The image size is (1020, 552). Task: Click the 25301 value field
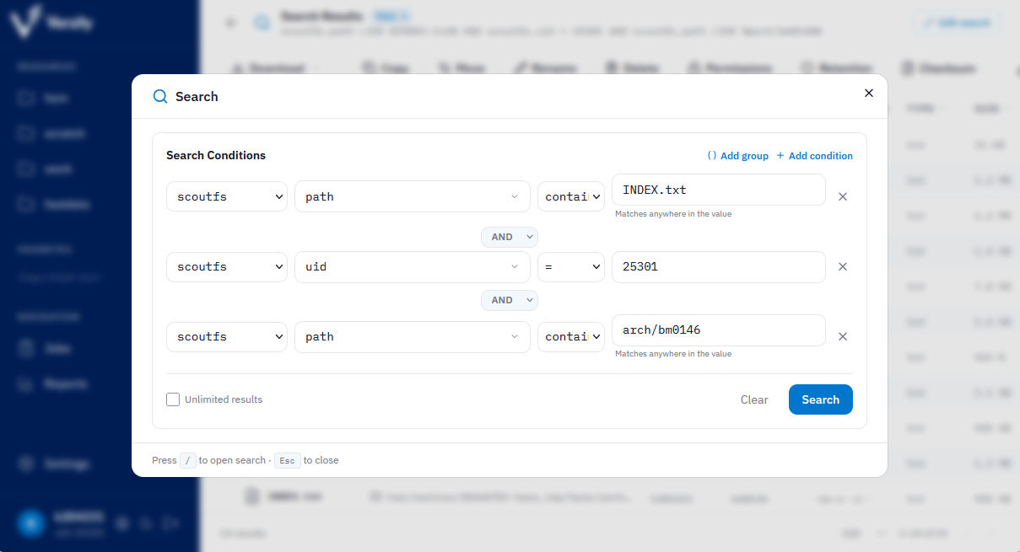click(x=718, y=266)
